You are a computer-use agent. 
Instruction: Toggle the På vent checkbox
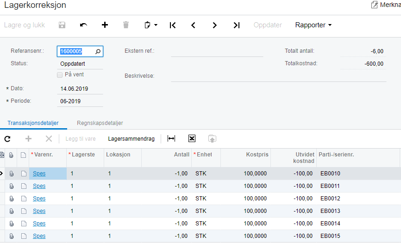coord(60,75)
